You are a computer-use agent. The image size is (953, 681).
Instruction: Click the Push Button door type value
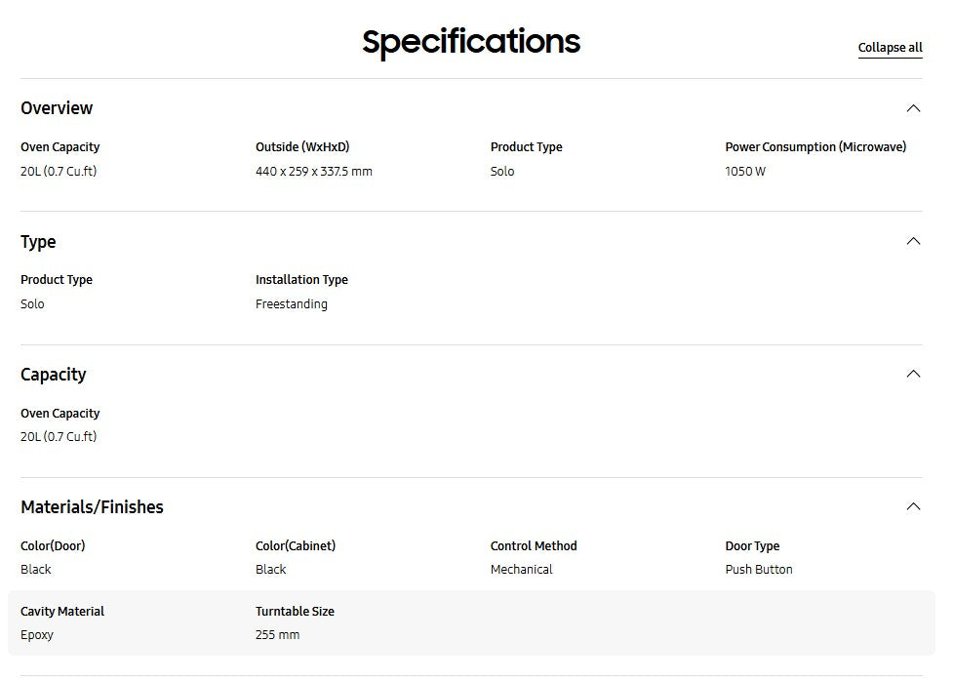click(759, 570)
